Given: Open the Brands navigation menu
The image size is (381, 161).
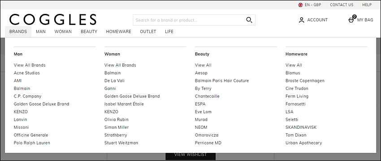Looking at the screenshot, I should [18, 31].
